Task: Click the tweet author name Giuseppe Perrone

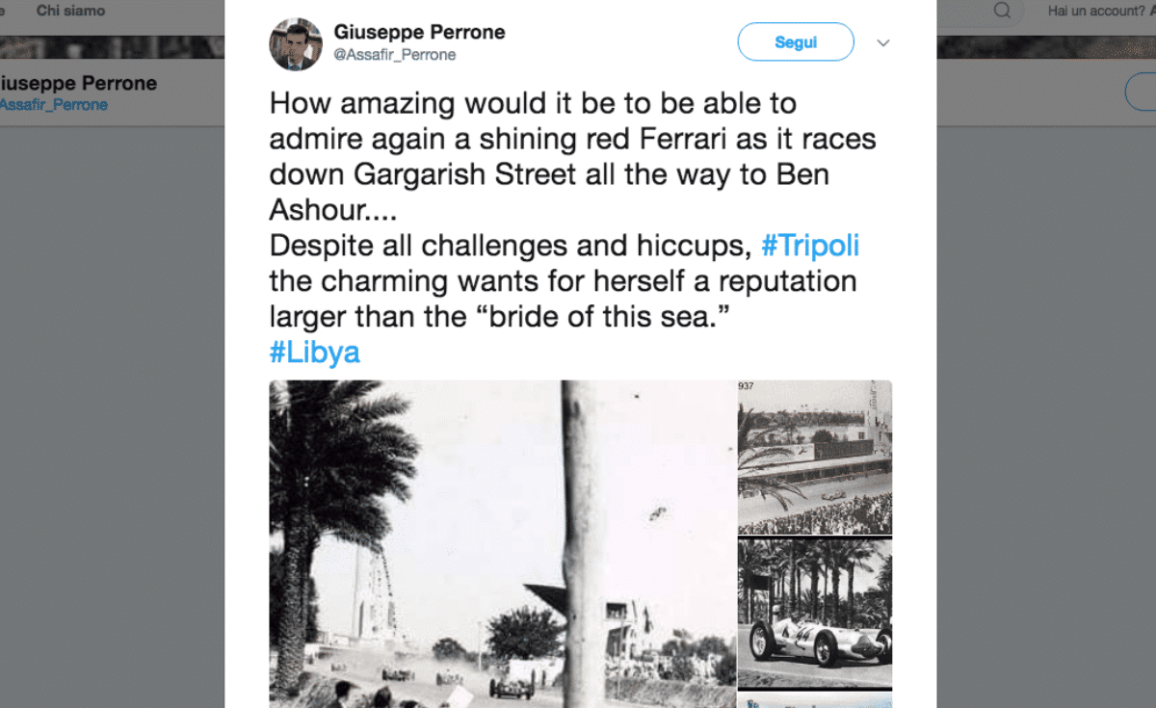Action: click(x=419, y=32)
